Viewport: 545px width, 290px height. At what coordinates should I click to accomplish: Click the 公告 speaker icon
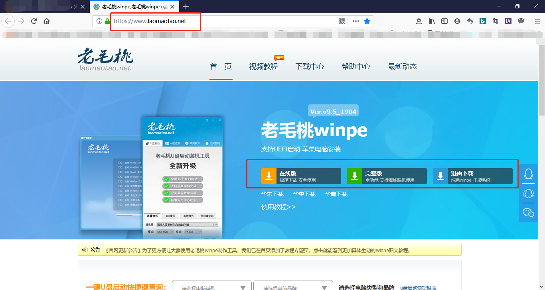[85, 250]
